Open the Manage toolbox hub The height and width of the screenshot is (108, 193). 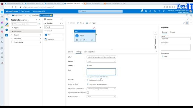[7, 35]
